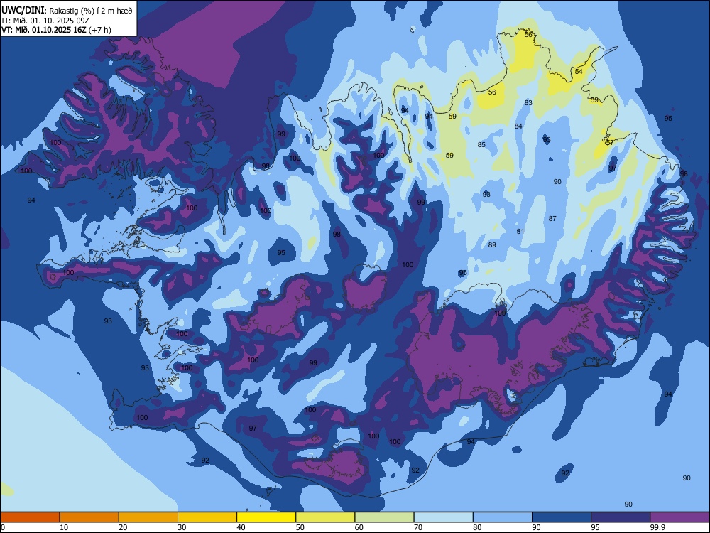Pick the purple above-99.9 legend swatch
Image resolution: width=710 pixels, height=533 pixels.
tap(679, 517)
